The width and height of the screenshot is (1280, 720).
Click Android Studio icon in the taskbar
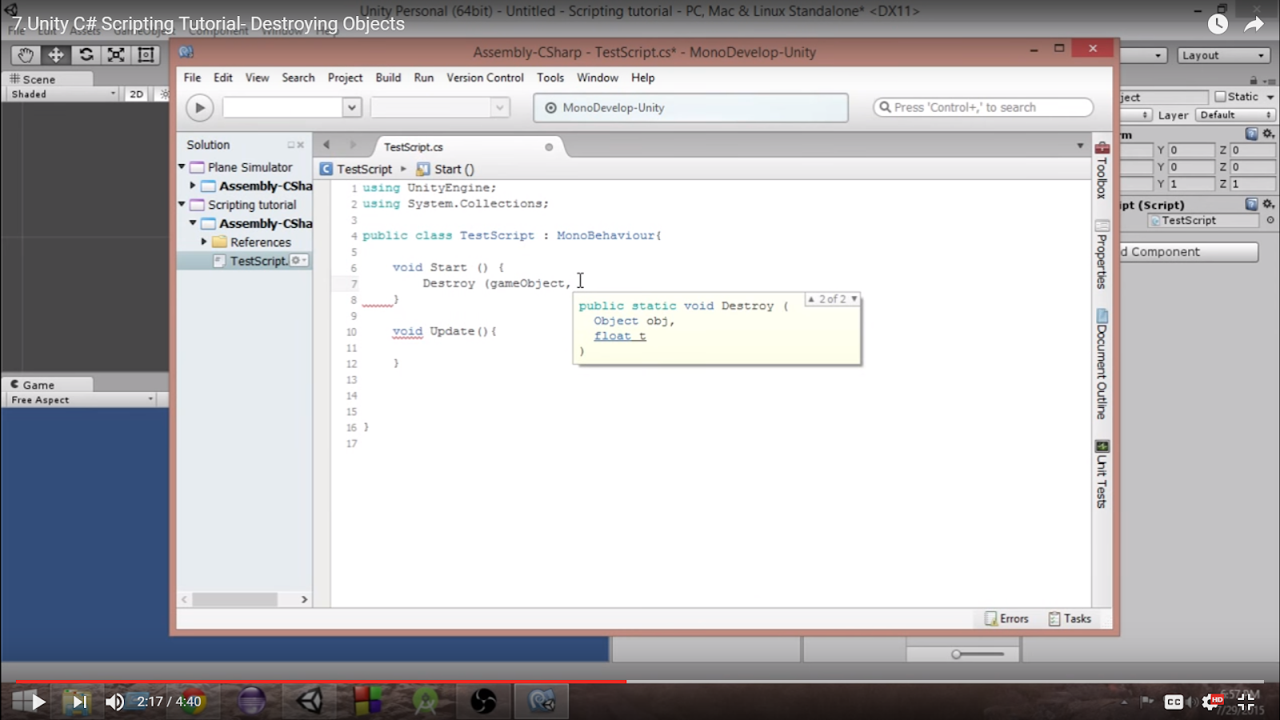click(426, 701)
